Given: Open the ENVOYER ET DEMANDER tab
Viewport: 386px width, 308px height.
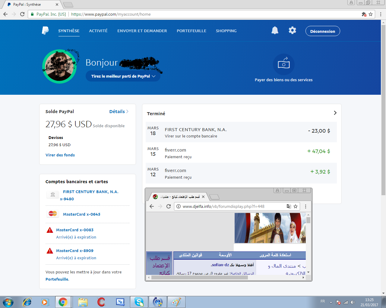Looking at the screenshot, I should point(142,31).
